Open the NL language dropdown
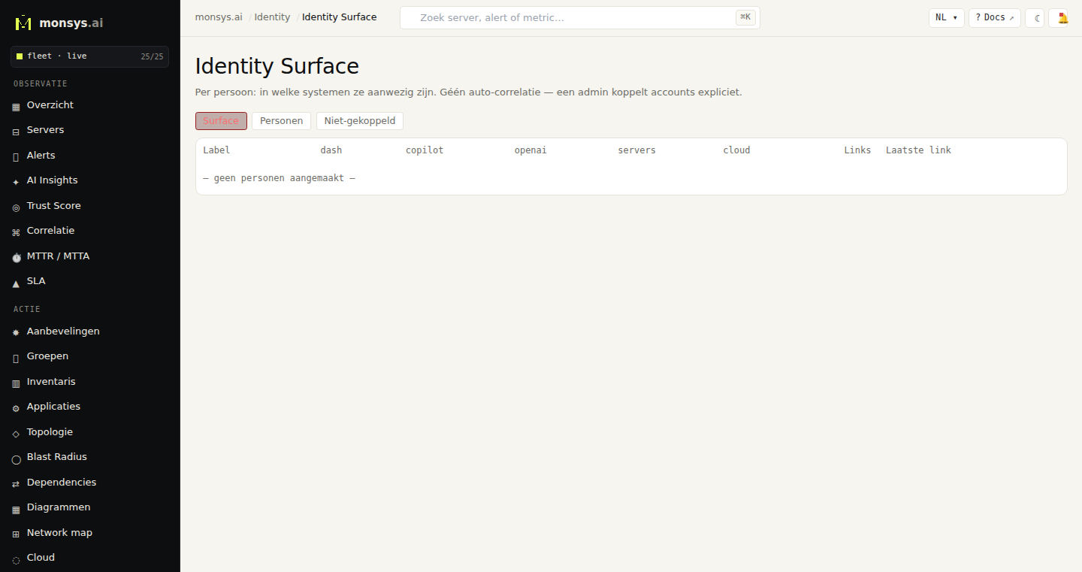Screen dimensions: 1082x572 pos(946,18)
